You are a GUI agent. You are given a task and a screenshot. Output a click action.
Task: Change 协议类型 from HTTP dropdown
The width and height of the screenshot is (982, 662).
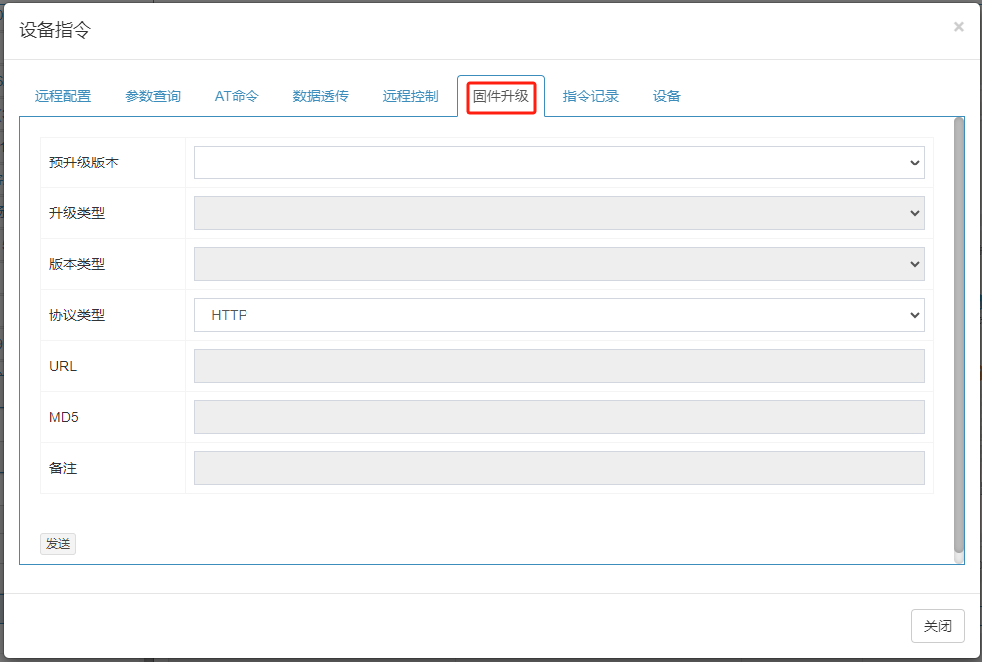(559, 315)
